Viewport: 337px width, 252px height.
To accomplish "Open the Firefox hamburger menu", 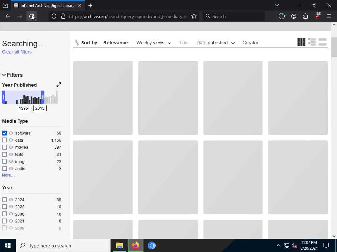I will [x=329, y=16].
